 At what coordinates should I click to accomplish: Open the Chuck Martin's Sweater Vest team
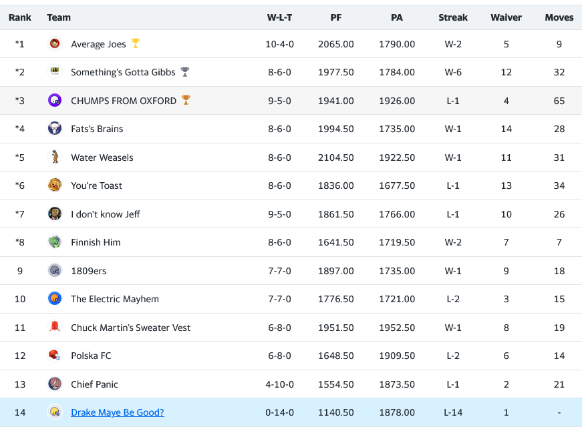(130, 328)
